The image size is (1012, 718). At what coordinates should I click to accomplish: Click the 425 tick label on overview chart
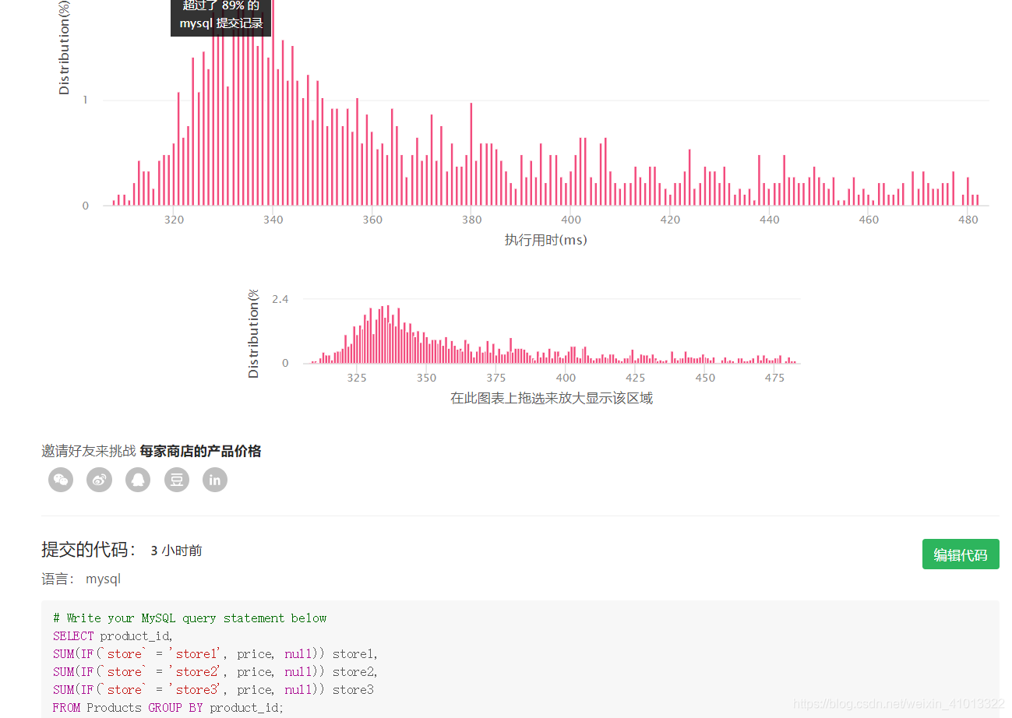635,378
